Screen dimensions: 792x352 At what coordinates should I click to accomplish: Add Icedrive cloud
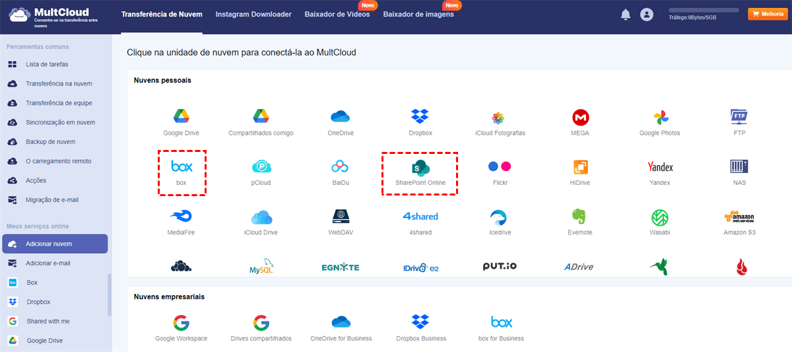[498, 217]
